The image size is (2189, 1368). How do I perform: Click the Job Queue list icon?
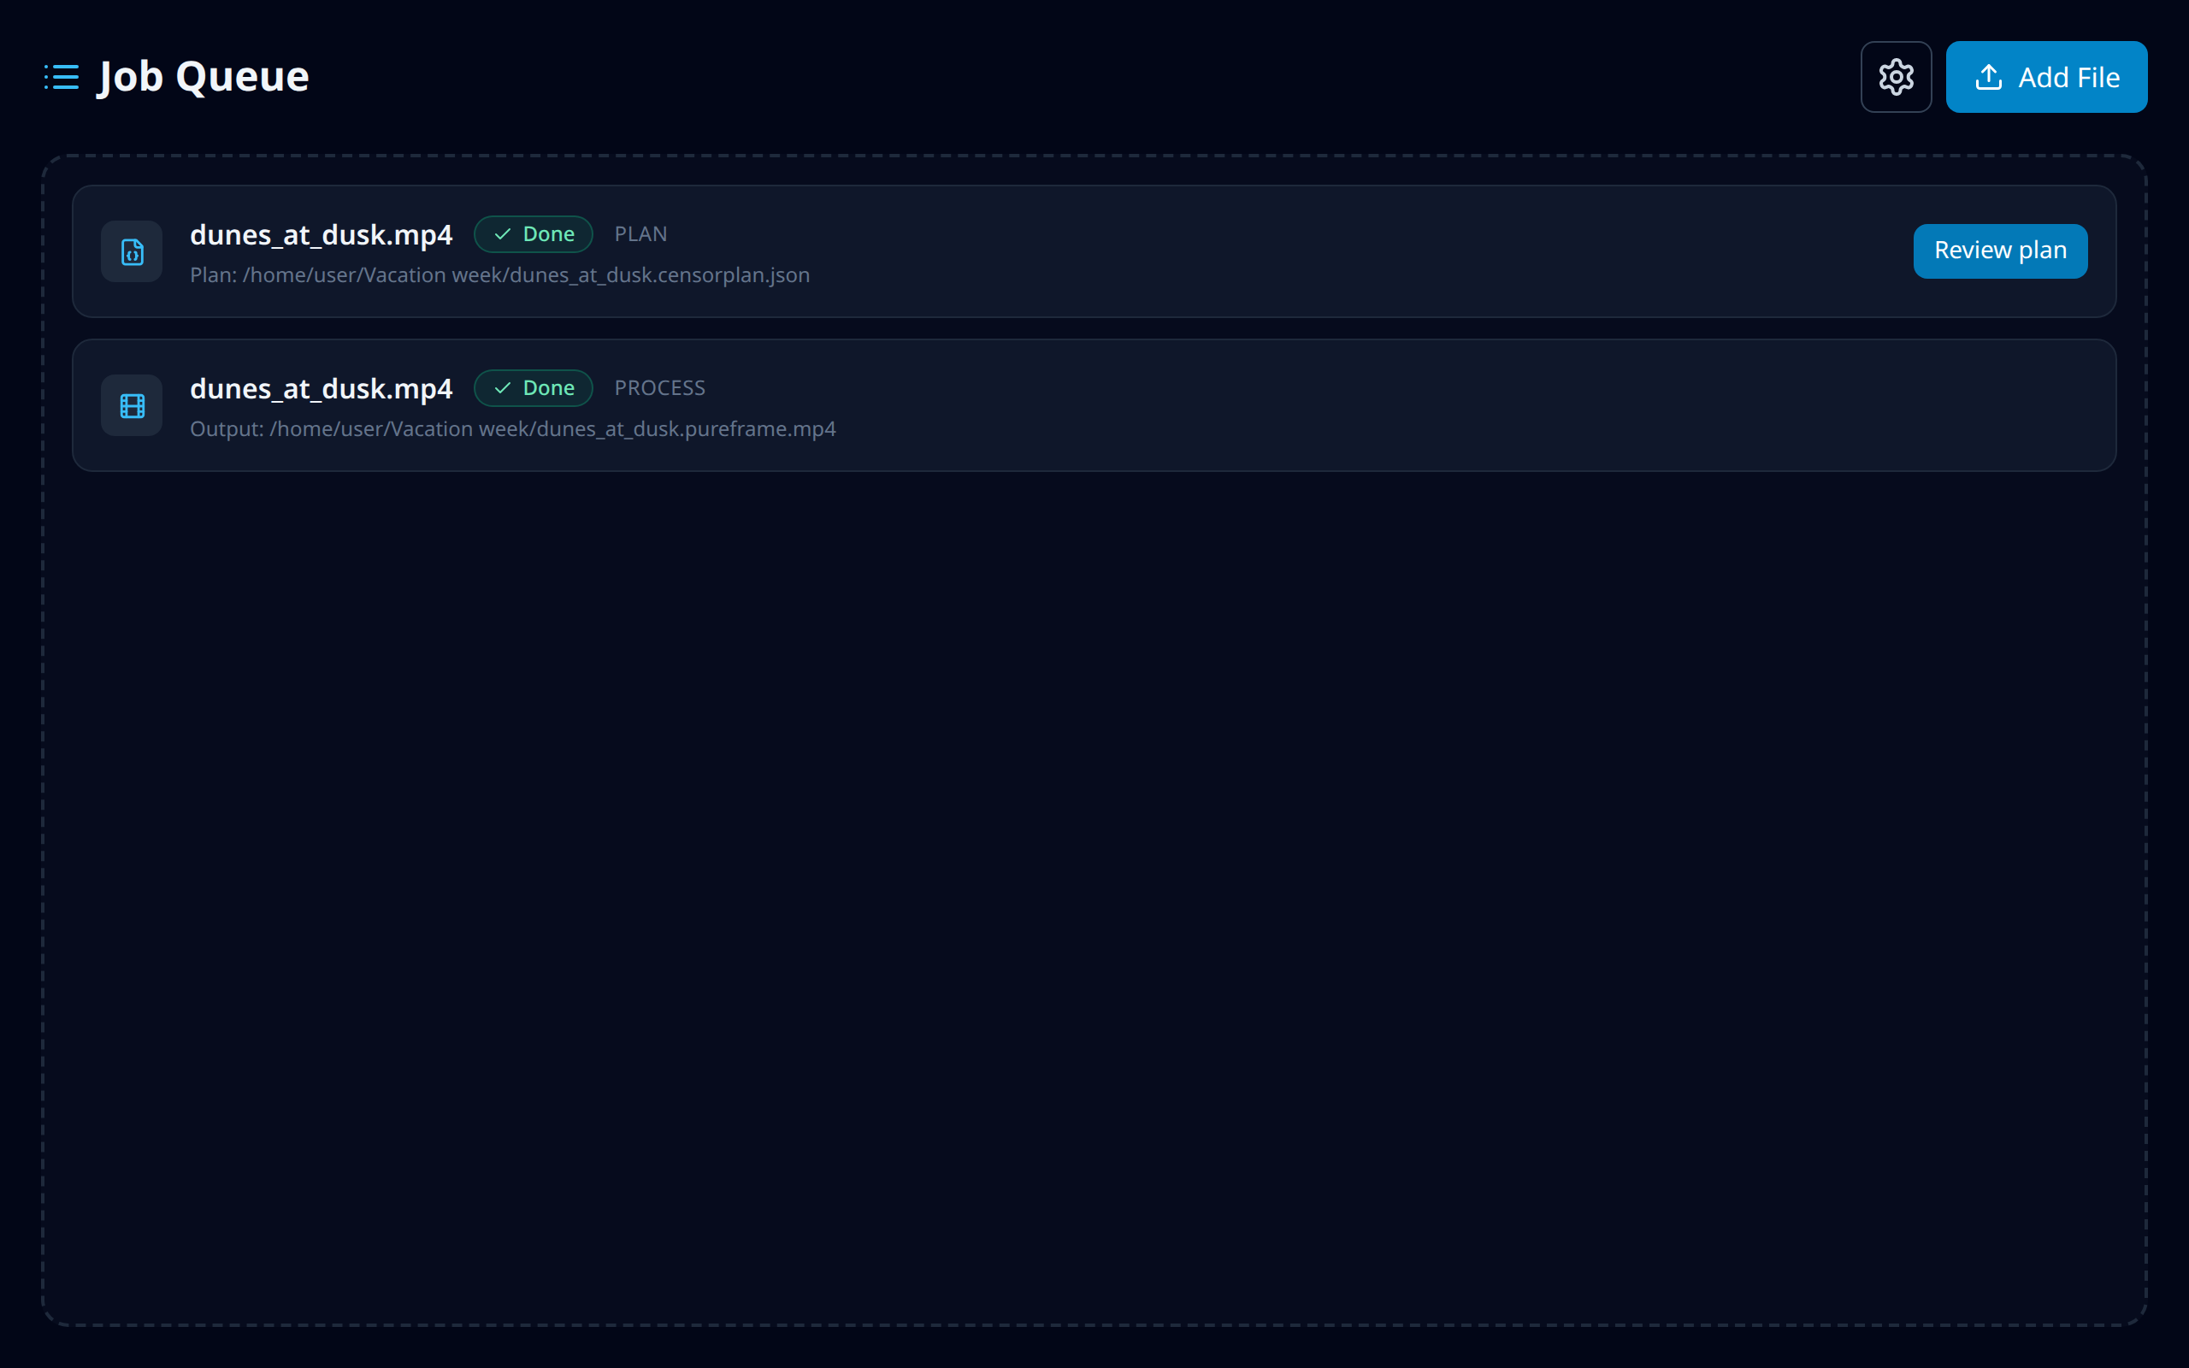coord(62,77)
